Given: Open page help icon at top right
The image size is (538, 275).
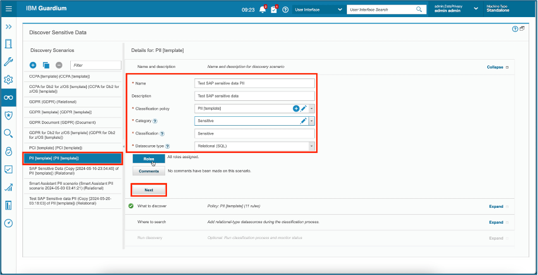Looking at the screenshot, I should (514, 29).
